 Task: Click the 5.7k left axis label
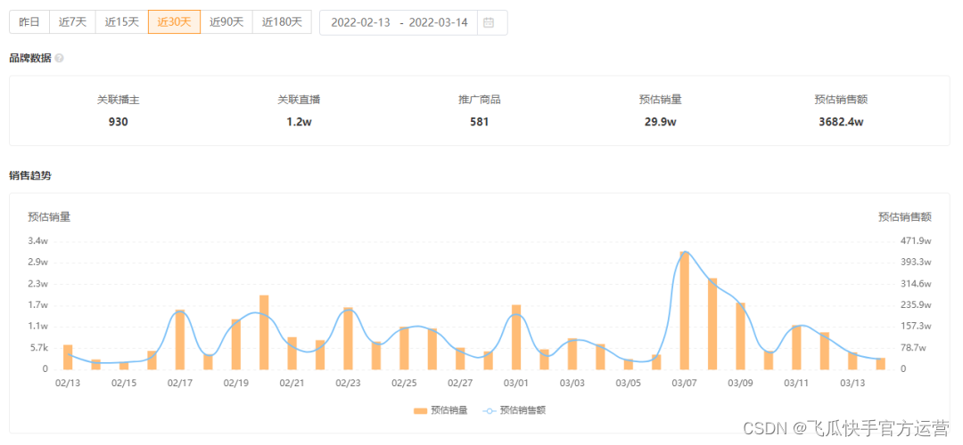(x=38, y=347)
